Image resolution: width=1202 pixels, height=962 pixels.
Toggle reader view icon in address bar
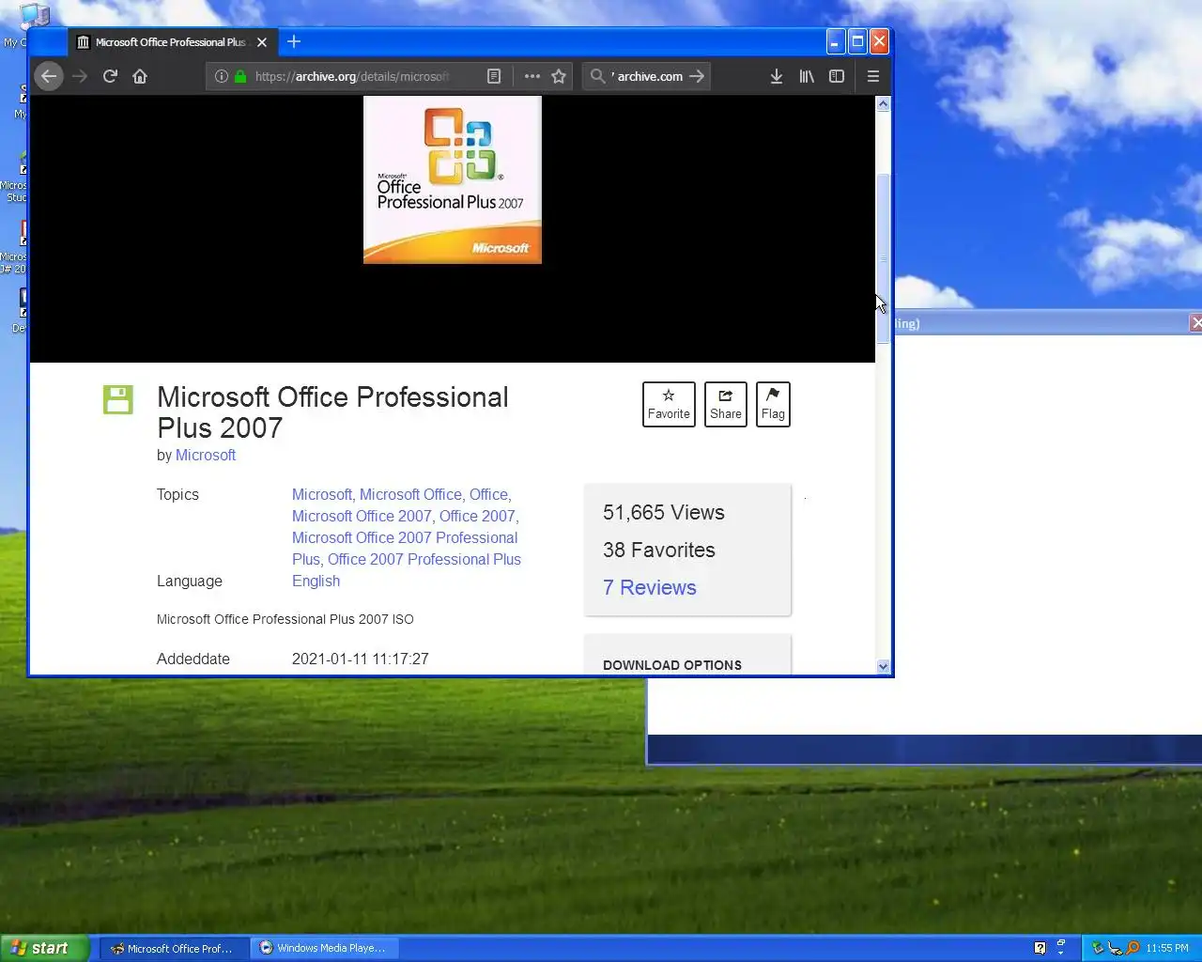pos(494,76)
